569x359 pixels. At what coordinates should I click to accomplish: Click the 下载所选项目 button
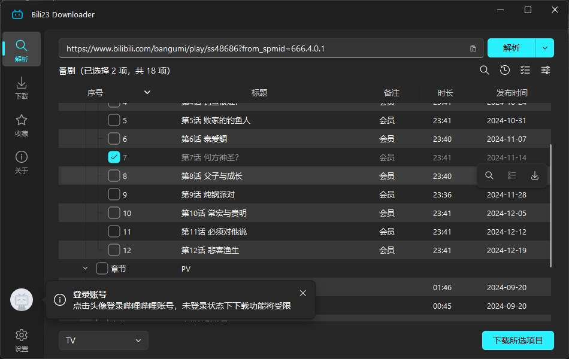click(x=518, y=340)
